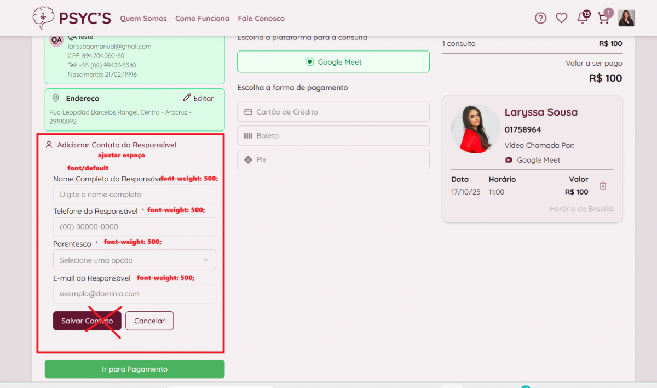Click the PSYC'S logo
The width and height of the screenshot is (657, 388).
(72, 18)
